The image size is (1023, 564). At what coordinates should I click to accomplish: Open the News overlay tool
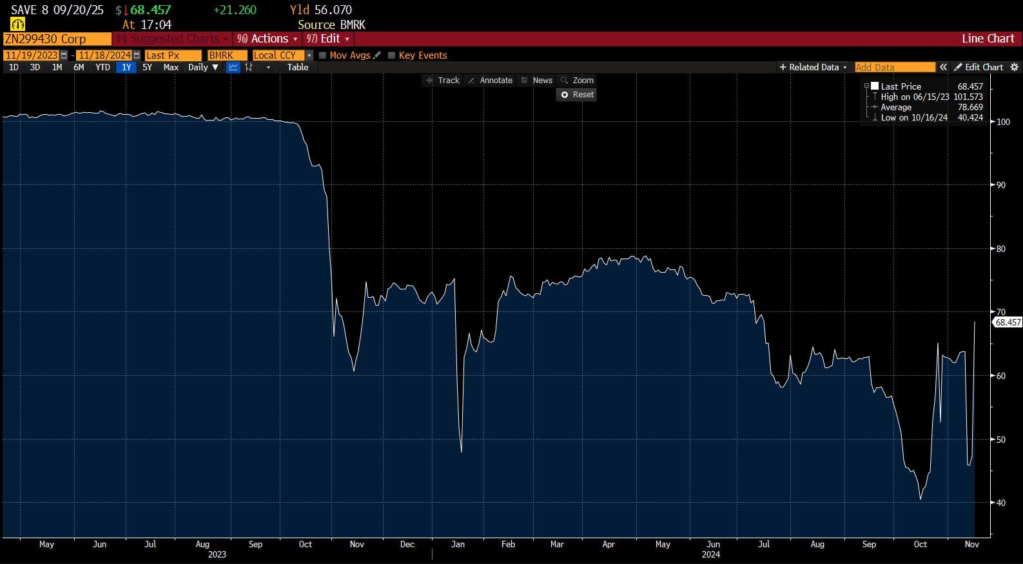(x=537, y=81)
